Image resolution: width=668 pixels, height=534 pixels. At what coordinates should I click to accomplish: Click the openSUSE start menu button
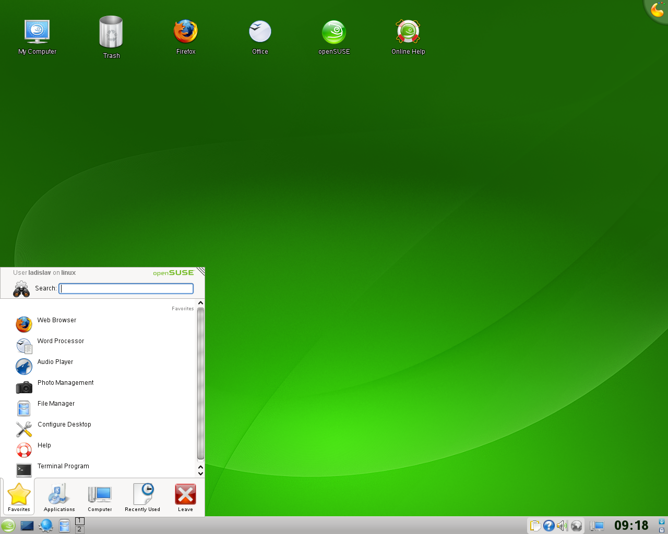pos(8,526)
